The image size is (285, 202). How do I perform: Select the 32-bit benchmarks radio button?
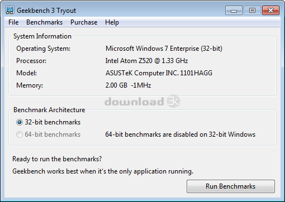click(20, 122)
